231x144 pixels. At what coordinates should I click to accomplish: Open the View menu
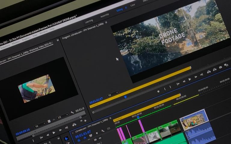(35, 35)
